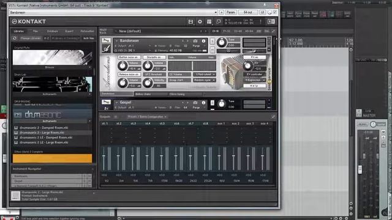This screenshot has height=220, width=392.
Task: Open Gospel instrument wrench edit icon
Action: [106, 102]
